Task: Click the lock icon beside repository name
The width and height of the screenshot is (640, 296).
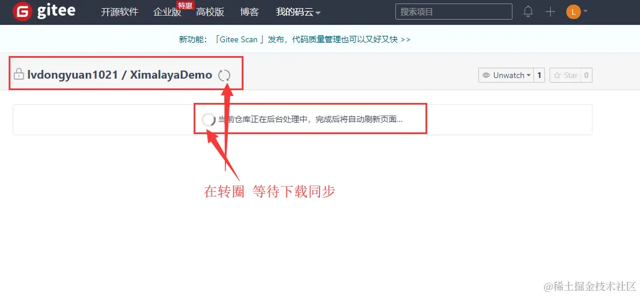Action: (x=19, y=74)
